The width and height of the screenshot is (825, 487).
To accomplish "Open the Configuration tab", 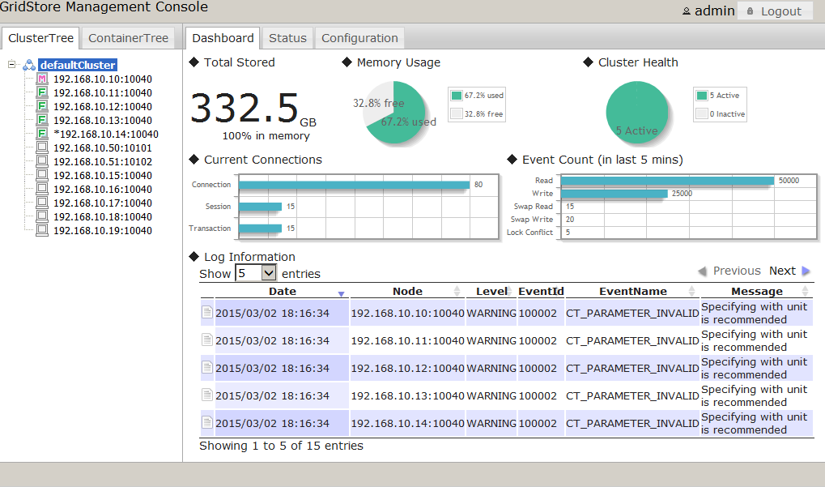I will [359, 38].
